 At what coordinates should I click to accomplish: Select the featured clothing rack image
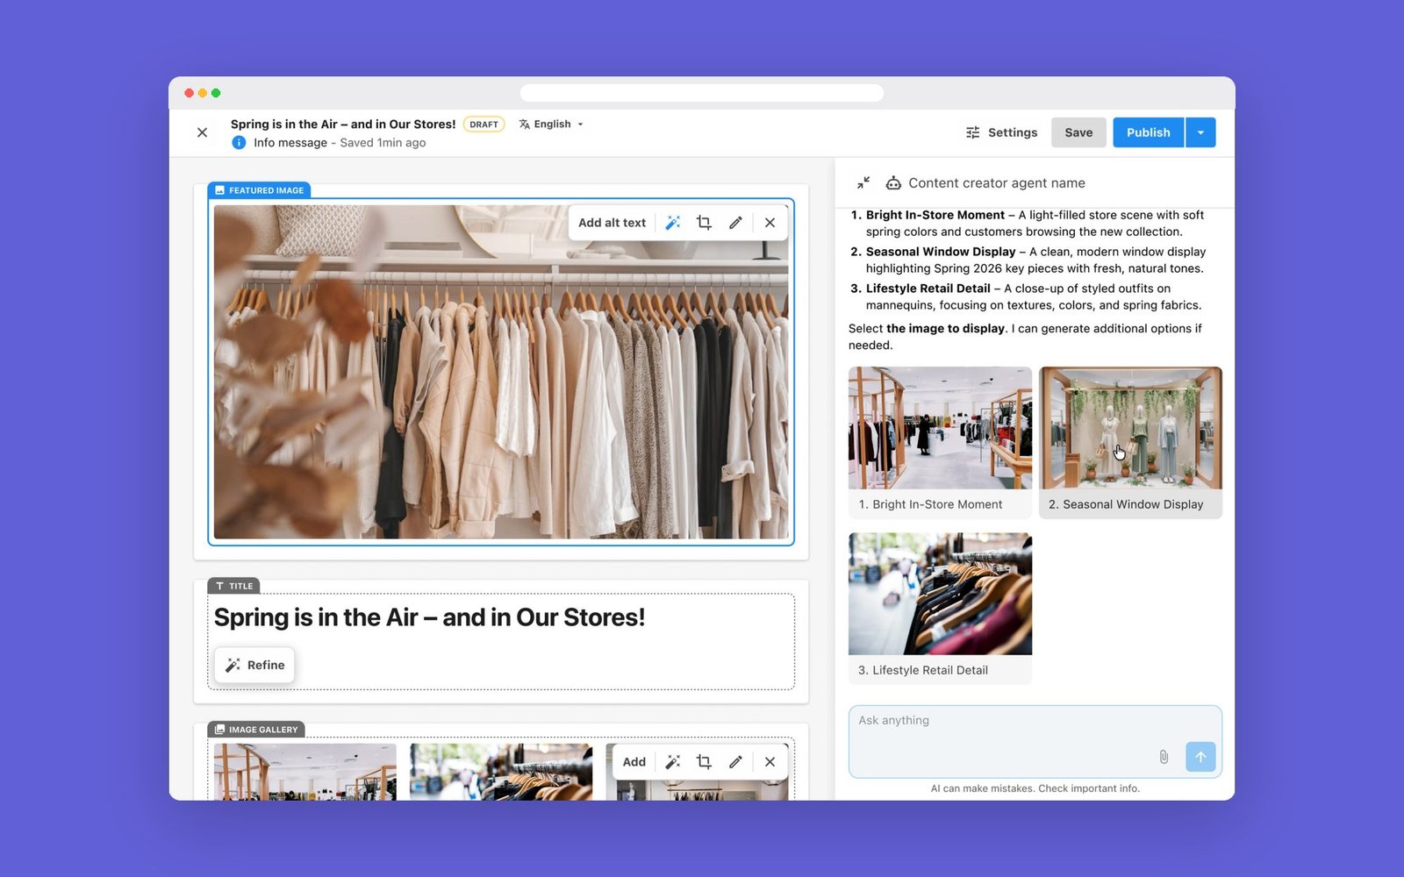(x=501, y=372)
